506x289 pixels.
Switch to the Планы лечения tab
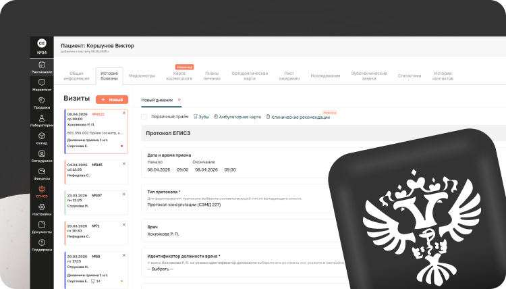coord(212,76)
